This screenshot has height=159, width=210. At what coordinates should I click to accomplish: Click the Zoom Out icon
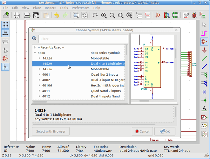point(112,15)
